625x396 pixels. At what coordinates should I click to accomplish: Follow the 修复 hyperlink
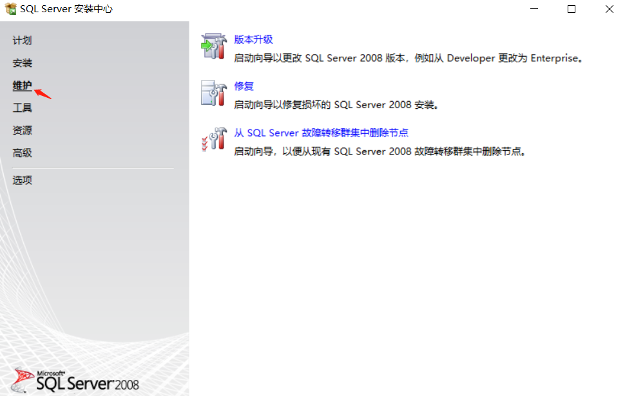245,86
